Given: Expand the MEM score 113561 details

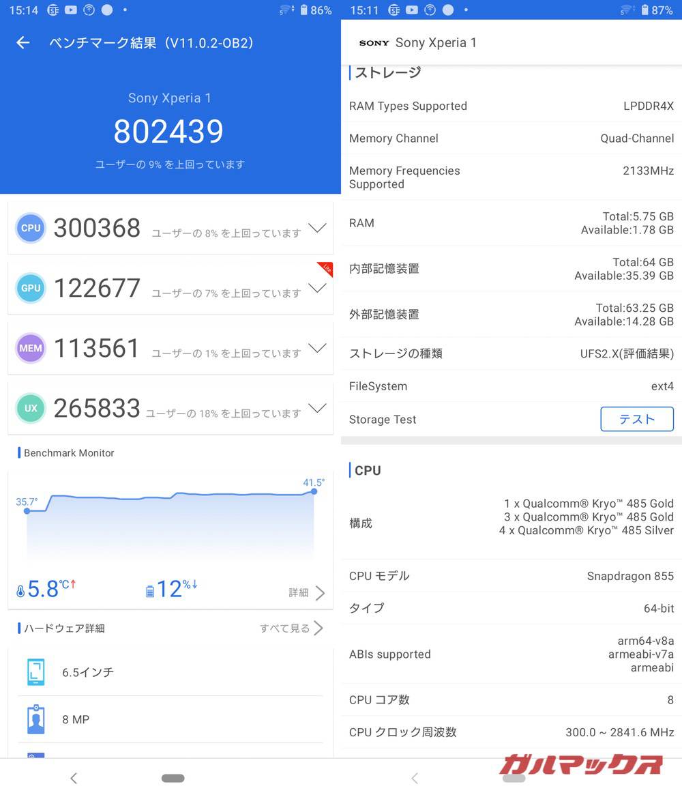Looking at the screenshot, I should [317, 348].
